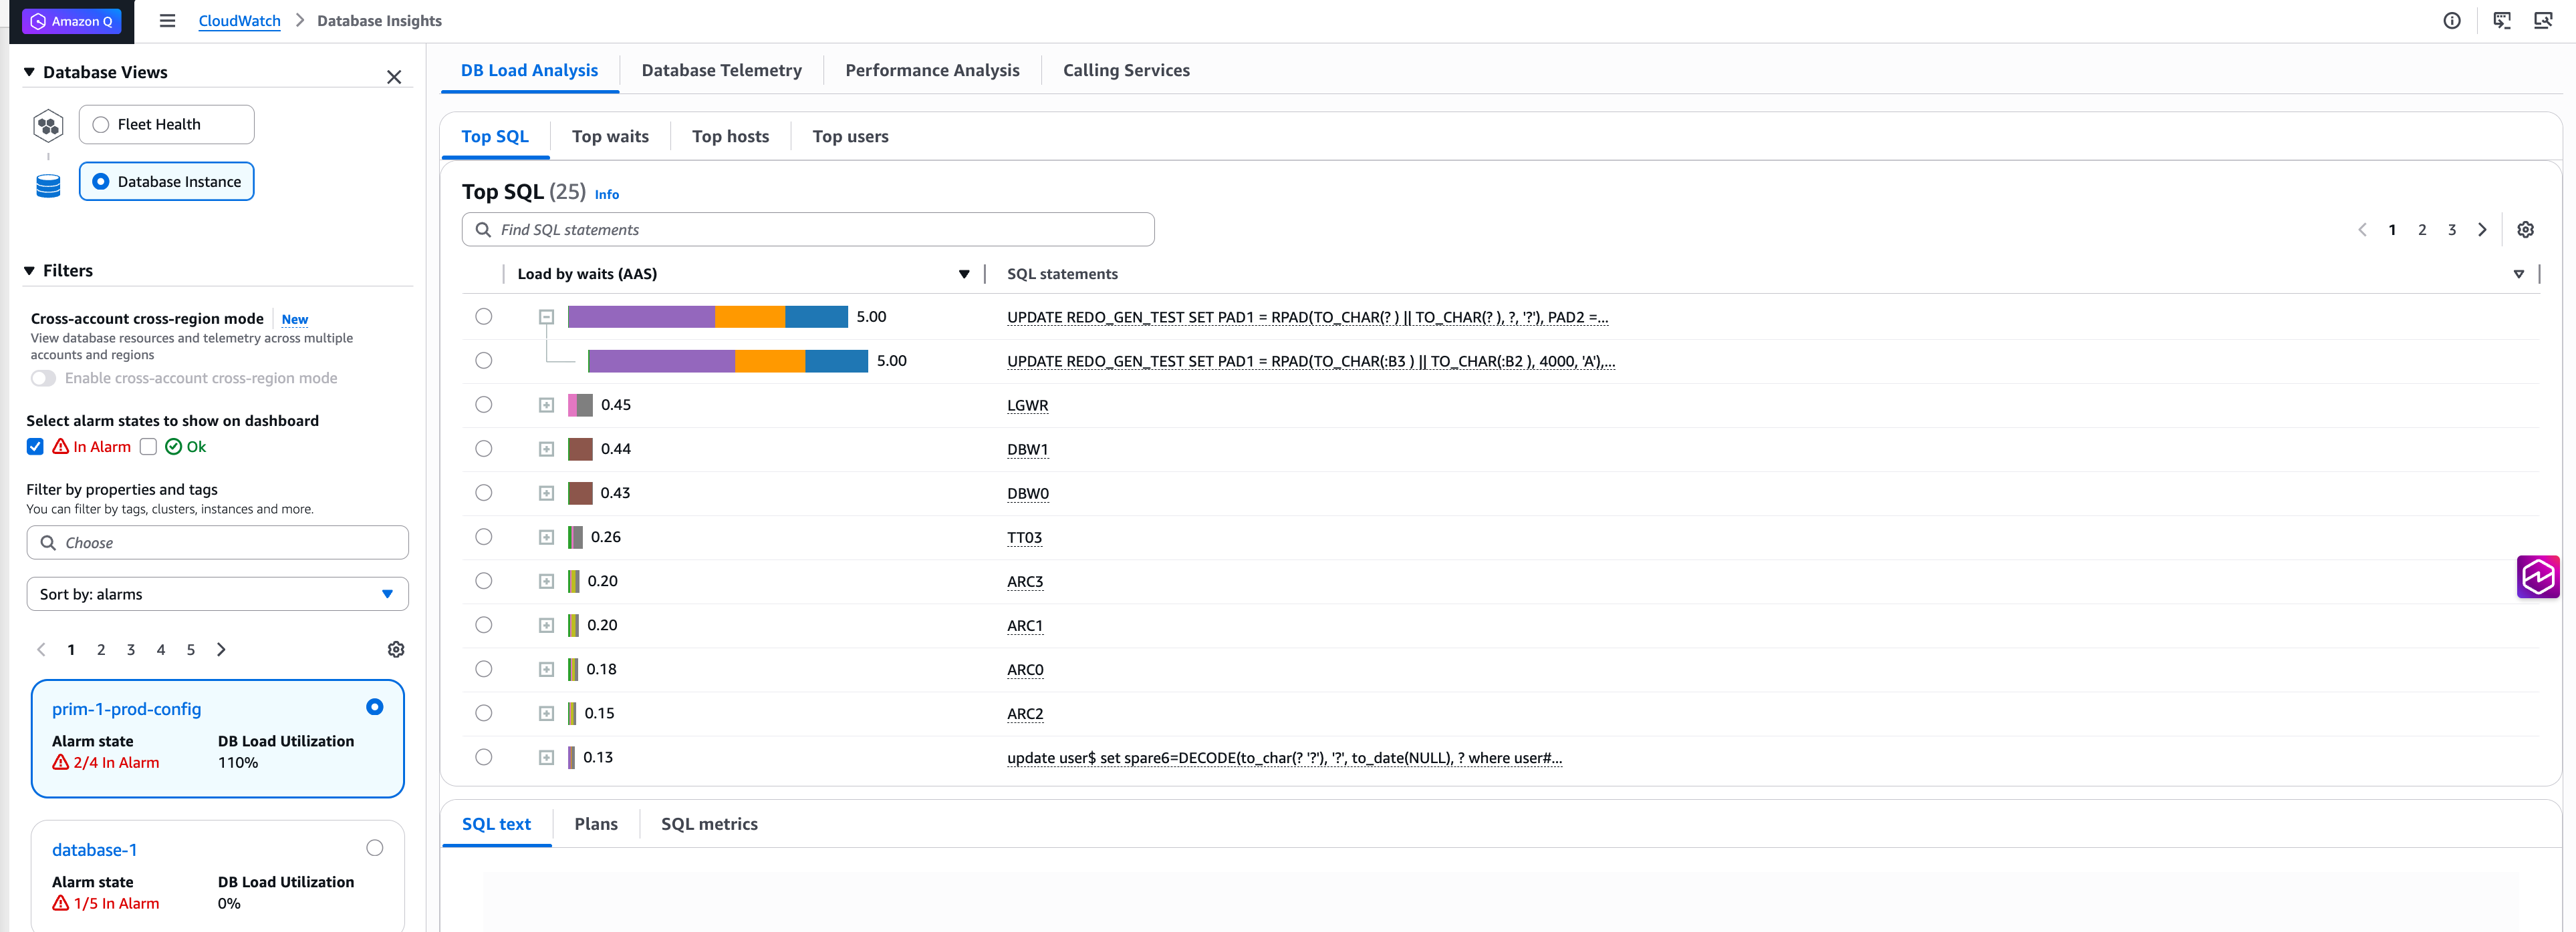Open SQL statements column sort arrow
2576x932 pixels.
click(2518, 274)
